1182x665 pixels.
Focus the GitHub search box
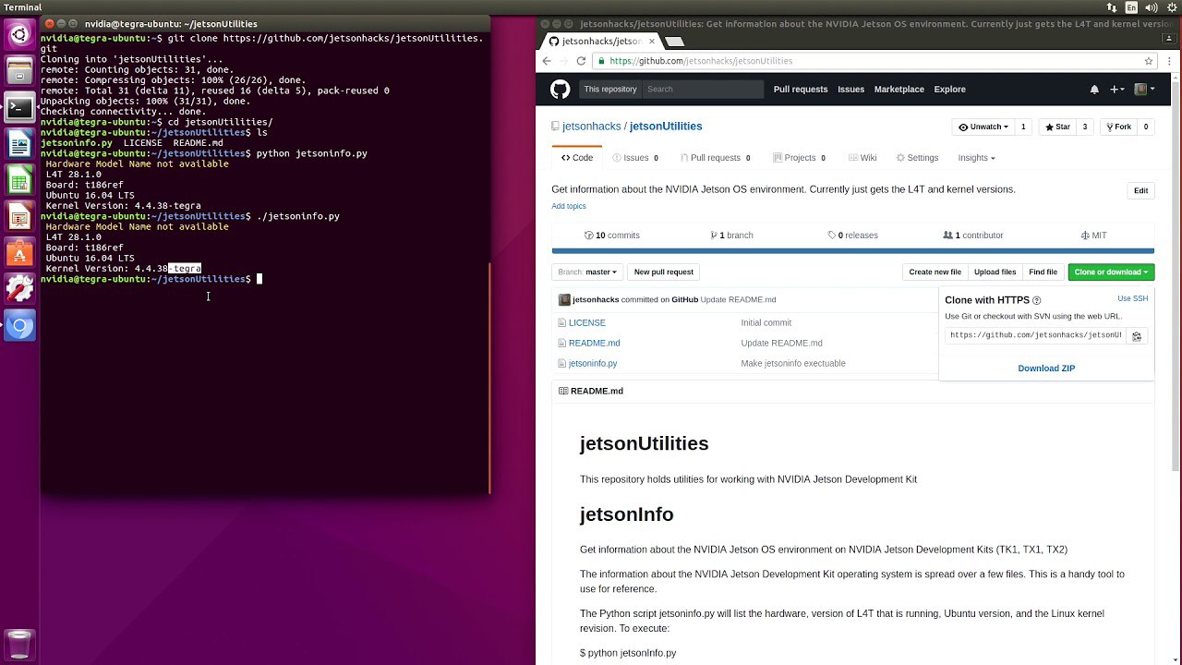point(703,90)
